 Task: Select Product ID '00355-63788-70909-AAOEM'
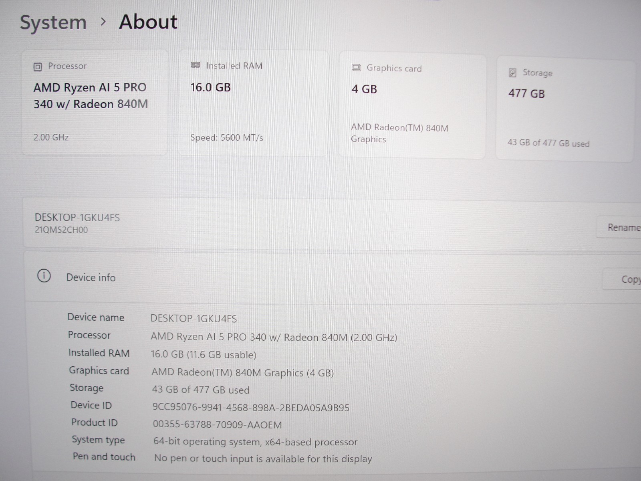coord(217,424)
